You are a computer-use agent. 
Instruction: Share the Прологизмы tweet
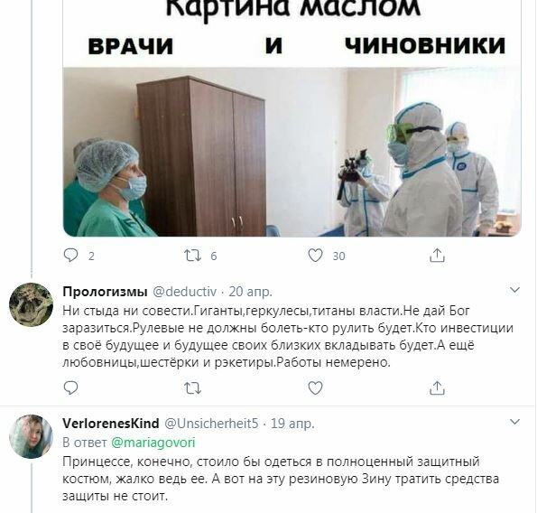(x=437, y=388)
